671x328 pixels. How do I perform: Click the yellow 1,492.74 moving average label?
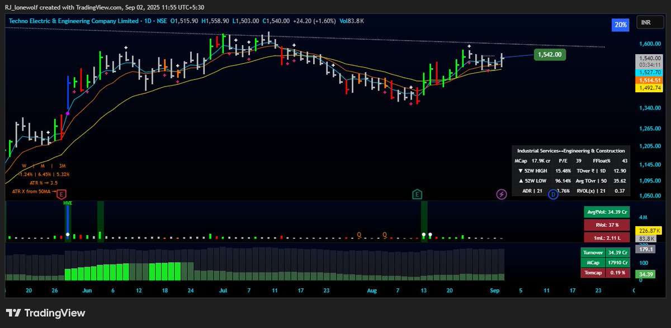[650, 88]
